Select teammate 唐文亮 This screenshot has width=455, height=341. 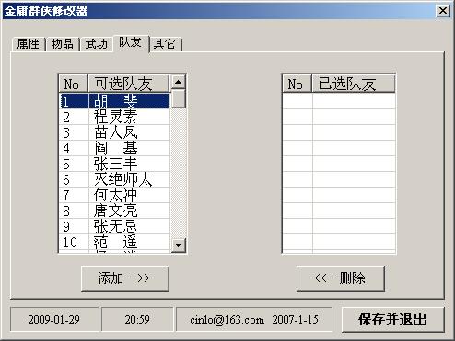[x=114, y=210]
